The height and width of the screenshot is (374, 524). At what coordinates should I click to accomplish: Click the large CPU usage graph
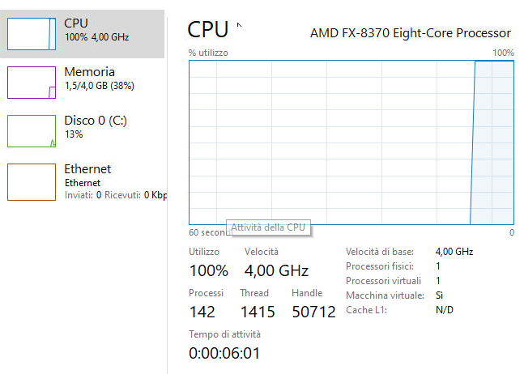tap(351, 142)
